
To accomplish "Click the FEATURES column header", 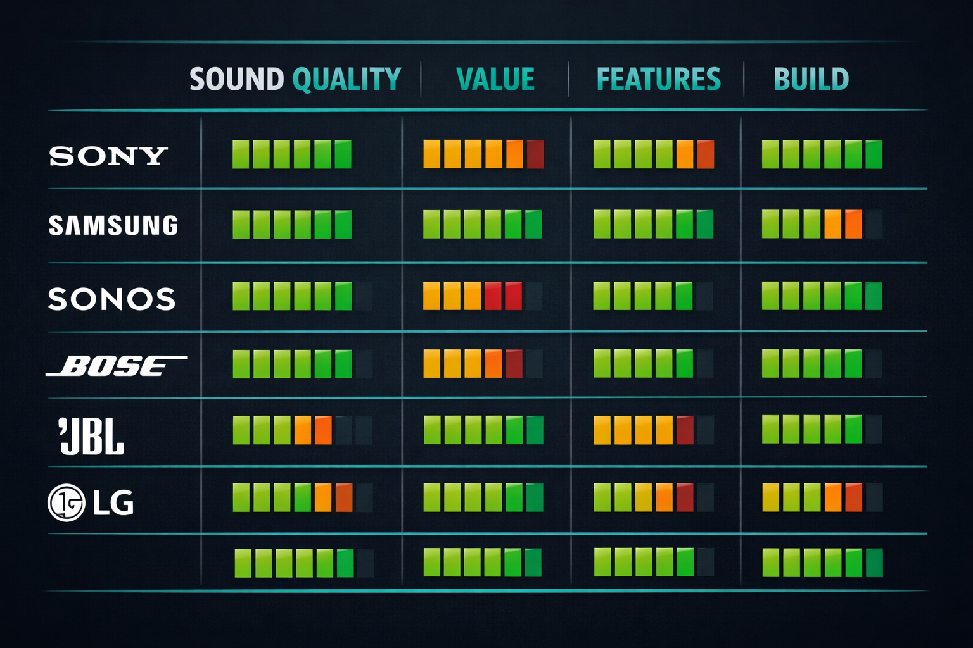I will click(659, 80).
